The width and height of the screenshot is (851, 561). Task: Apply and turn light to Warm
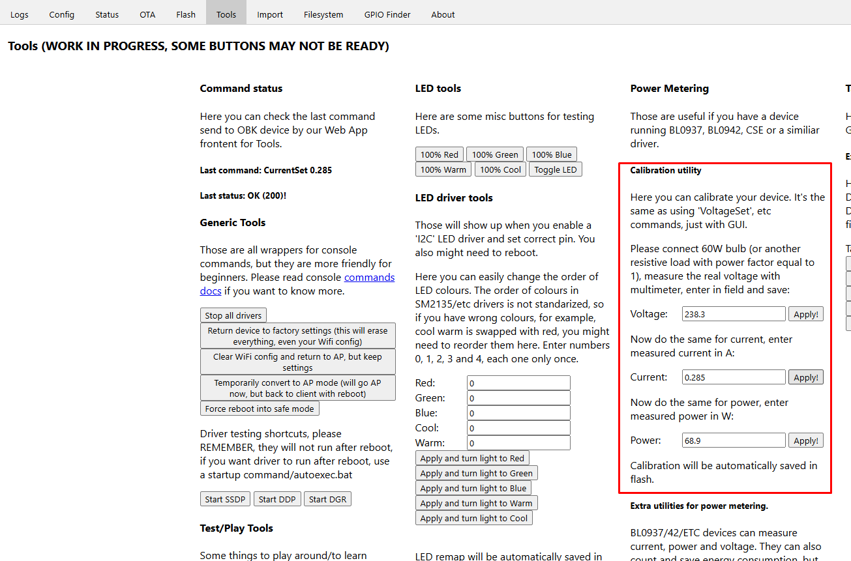pyautogui.click(x=476, y=503)
